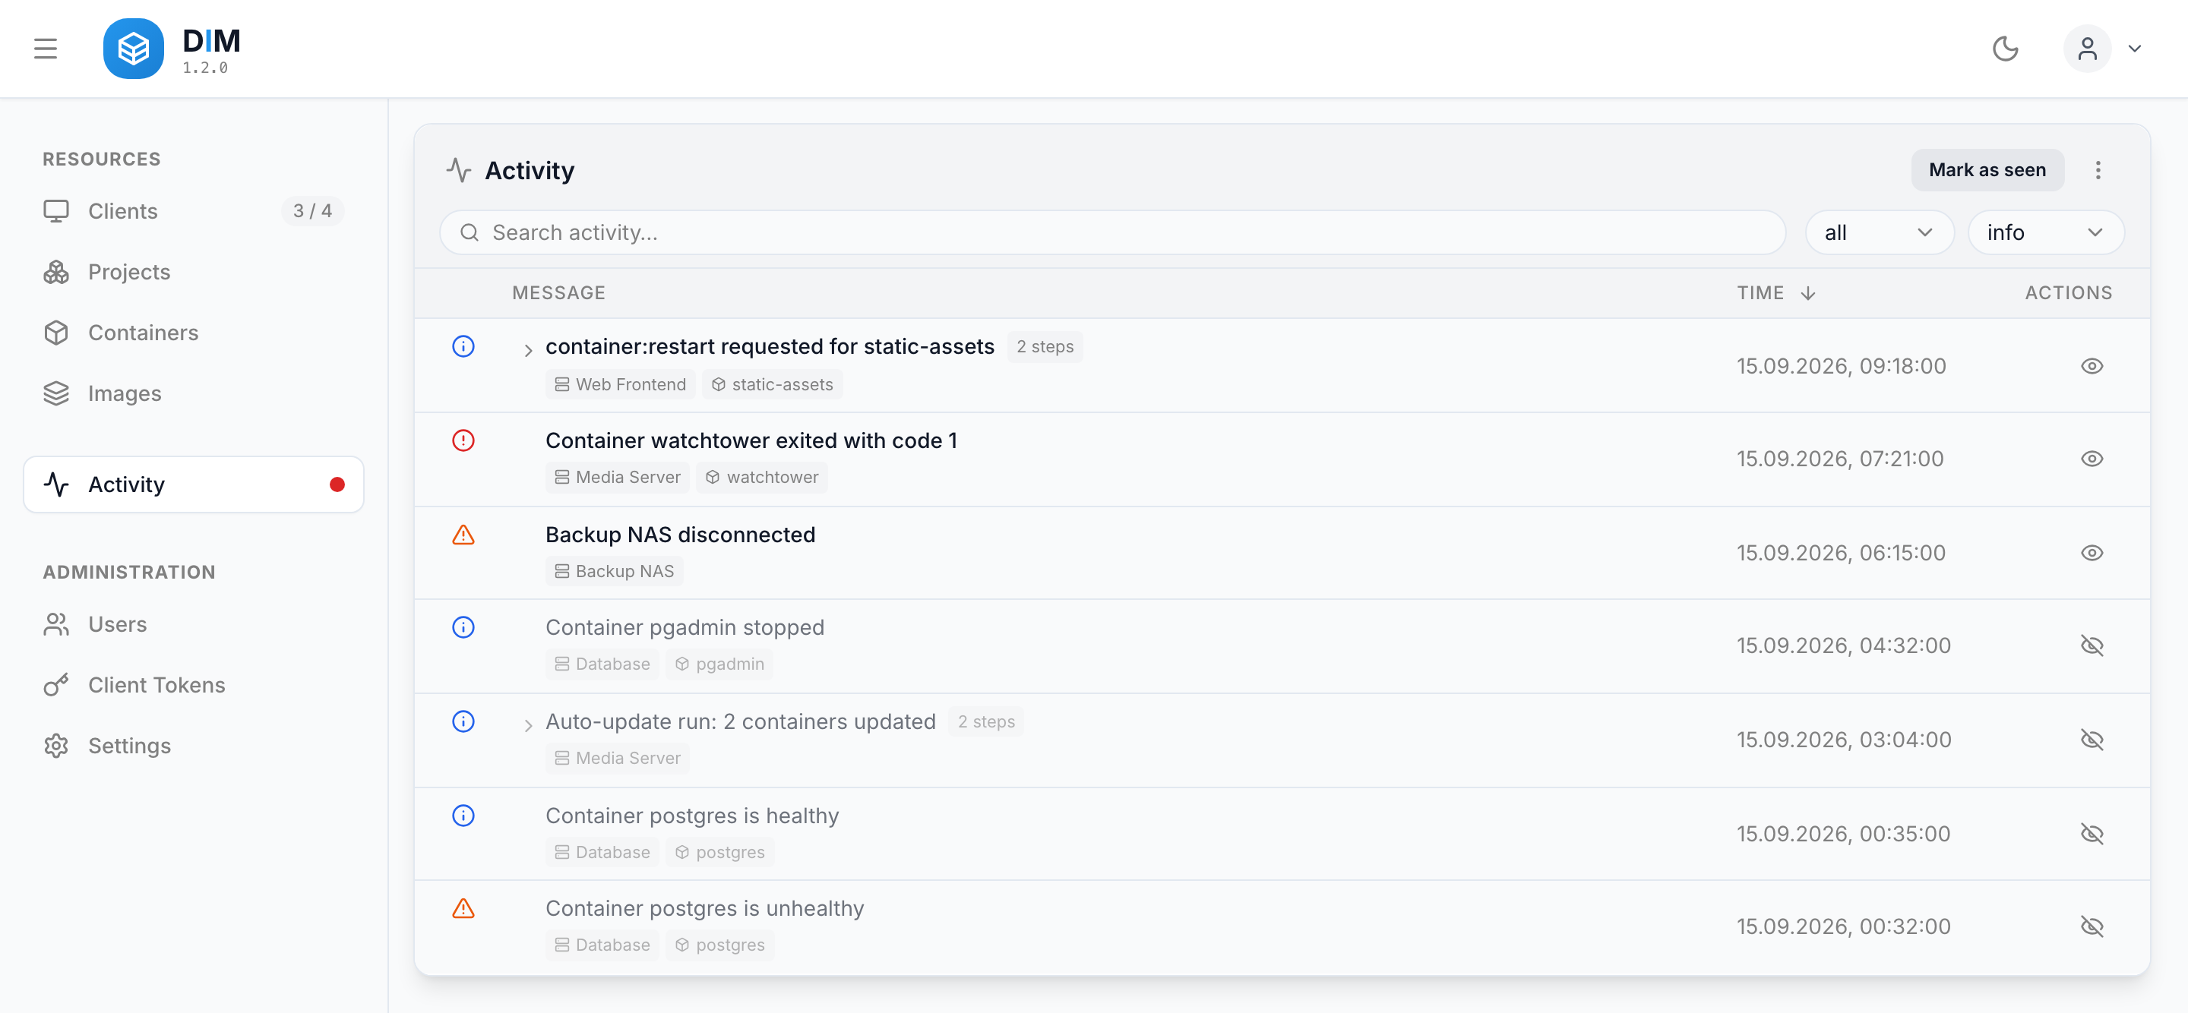Click postgres tag under postgres is unhealthy
The image size is (2188, 1013).
click(x=719, y=945)
